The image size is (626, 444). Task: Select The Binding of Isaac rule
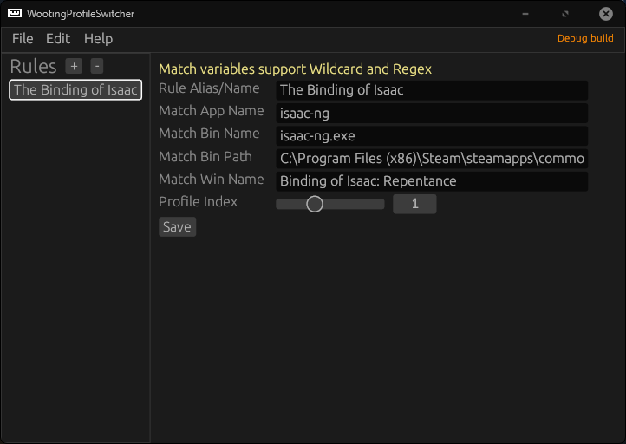click(x=75, y=90)
